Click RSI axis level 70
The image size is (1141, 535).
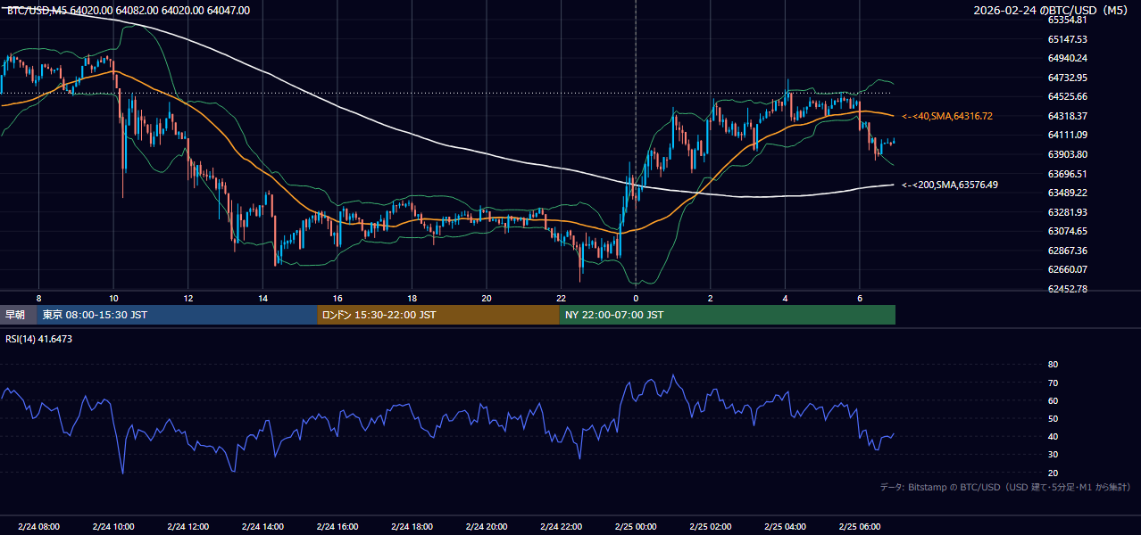pyautogui.click(x=1054, y=383)
